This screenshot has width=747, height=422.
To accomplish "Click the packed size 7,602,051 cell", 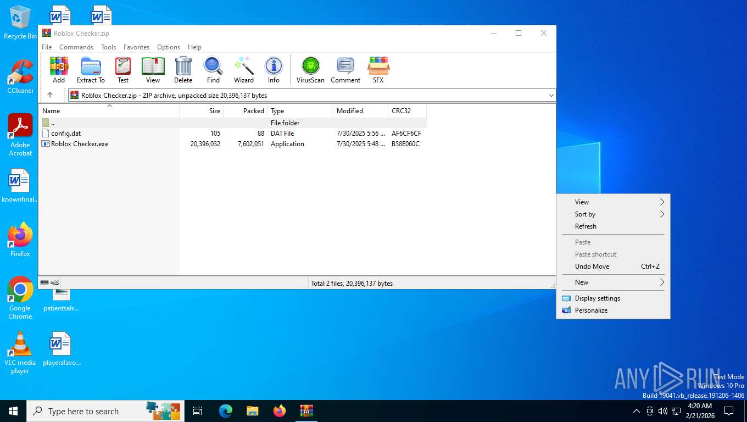I will pos(251,144).
